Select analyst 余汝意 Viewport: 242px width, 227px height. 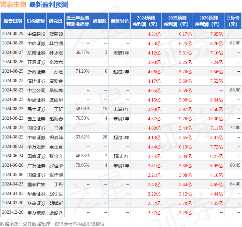56,62
